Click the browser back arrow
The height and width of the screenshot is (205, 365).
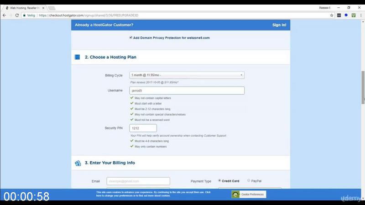click(4, 15)
